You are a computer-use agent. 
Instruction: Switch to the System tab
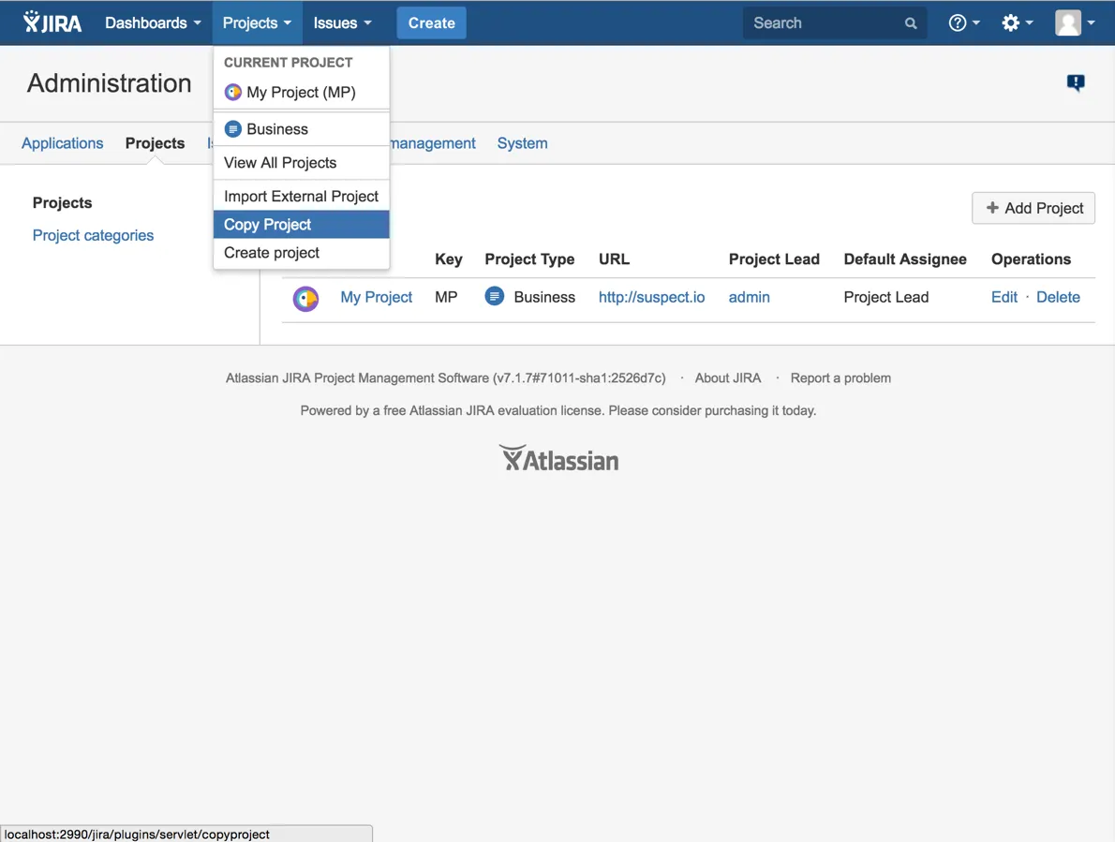tap(522, 143)
